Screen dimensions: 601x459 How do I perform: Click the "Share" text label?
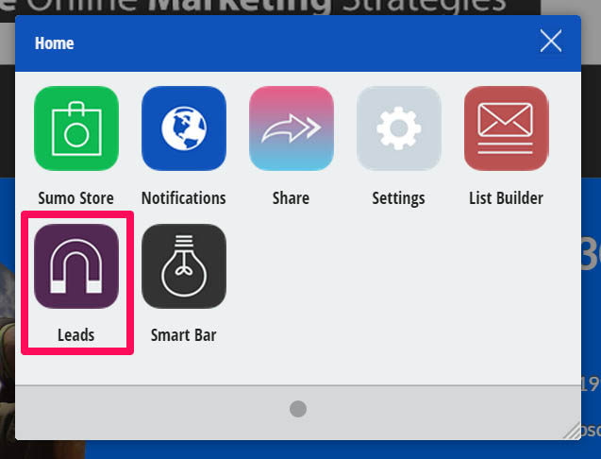(x=291, y=198)
